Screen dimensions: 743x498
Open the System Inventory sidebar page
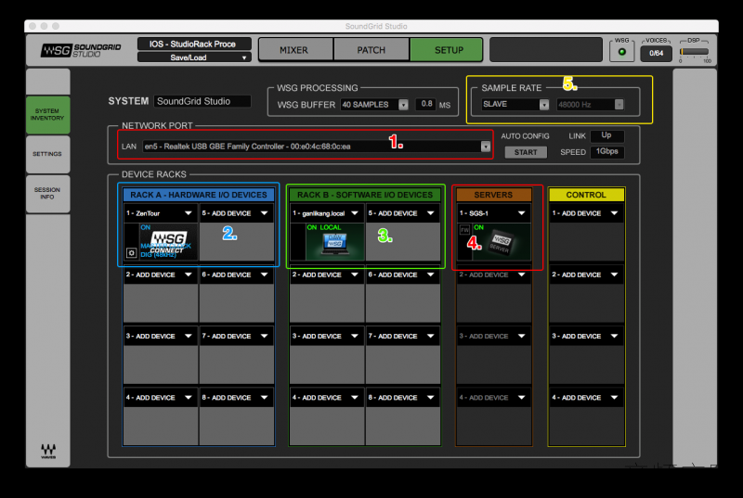point(47,114)
